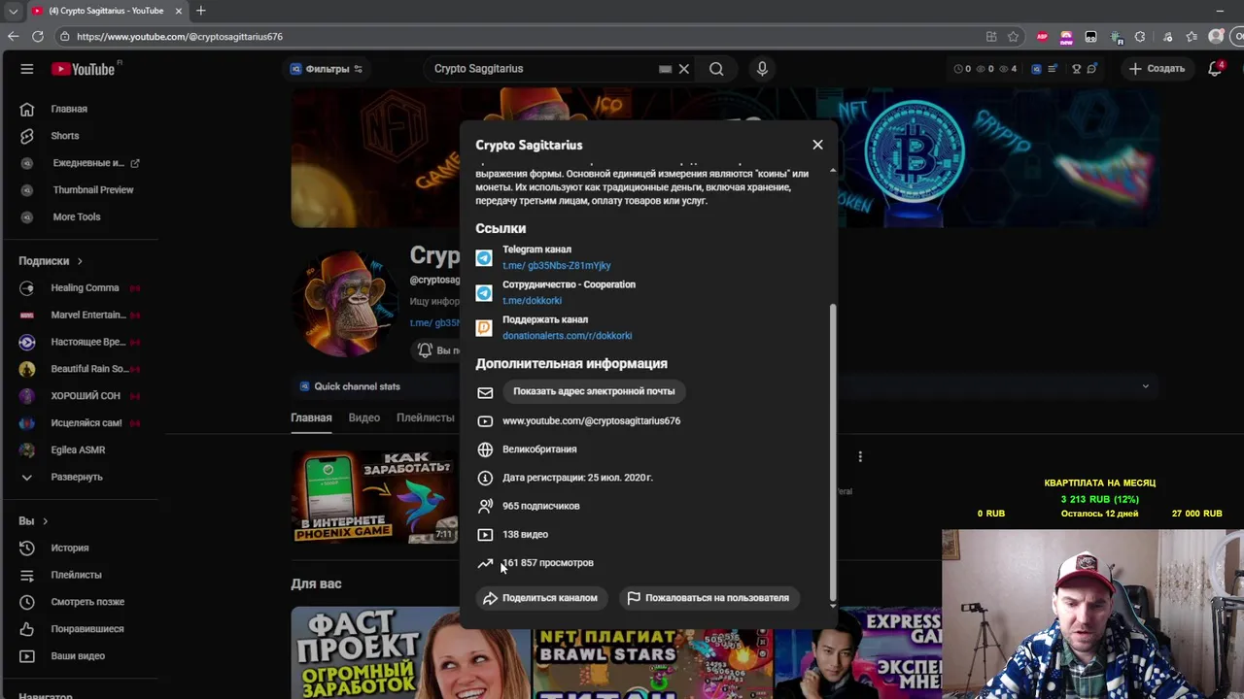Click the video options three-dot menu
Image resolution: width=1244 pixels, height=699 pixels.
coord(860,456)
